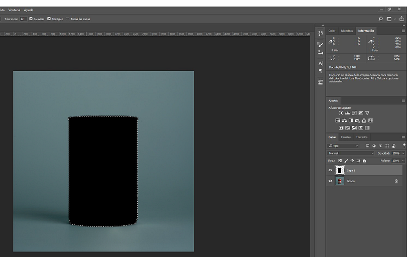Open the Relleno slider dropdown arrow
412x257 pixels.
click(403, 161)
